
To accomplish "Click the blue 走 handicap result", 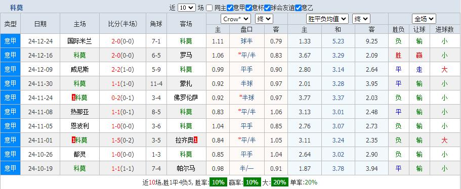I will [419, 69].
